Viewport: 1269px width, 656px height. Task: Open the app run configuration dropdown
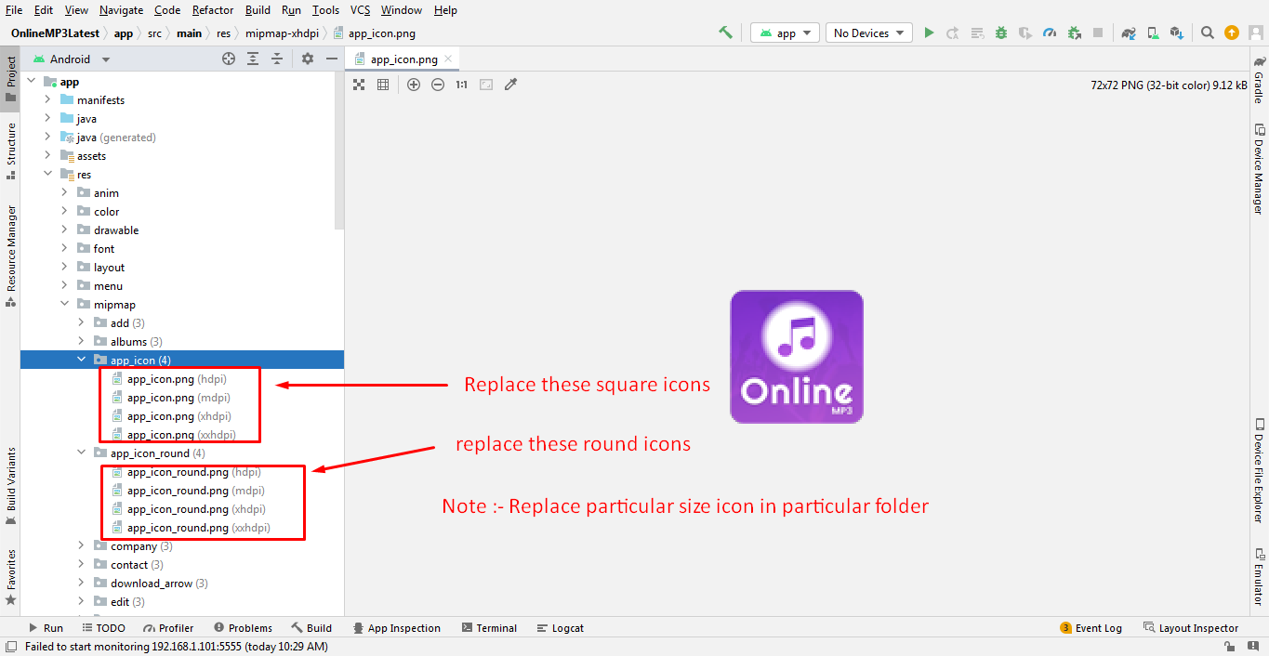pos(786,33)
